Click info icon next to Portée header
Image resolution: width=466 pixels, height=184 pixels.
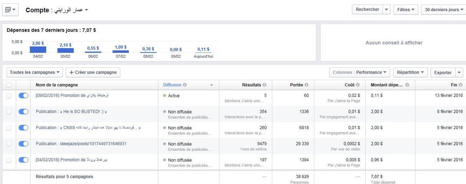(x=306, y=85)
